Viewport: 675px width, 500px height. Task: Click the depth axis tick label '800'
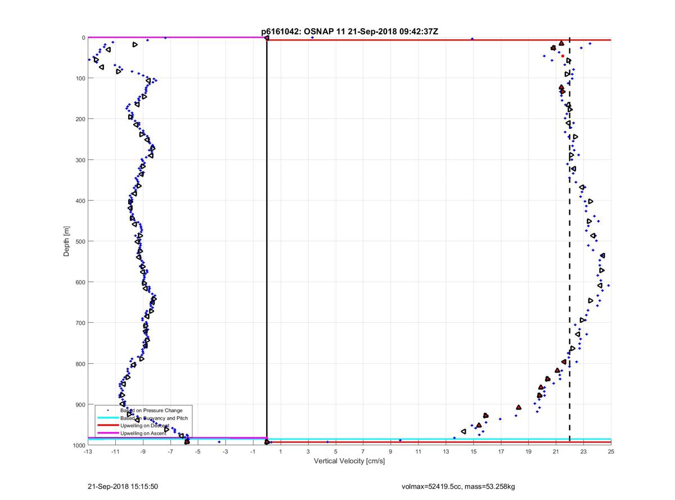coord(80,364)
